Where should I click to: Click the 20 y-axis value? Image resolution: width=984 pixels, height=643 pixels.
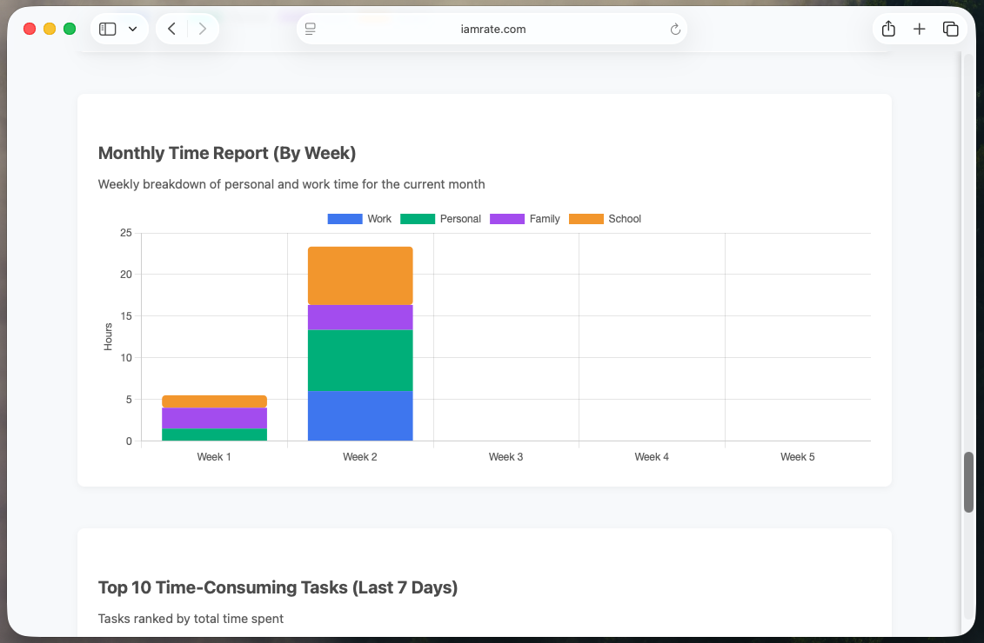click(x=126, y=275)
